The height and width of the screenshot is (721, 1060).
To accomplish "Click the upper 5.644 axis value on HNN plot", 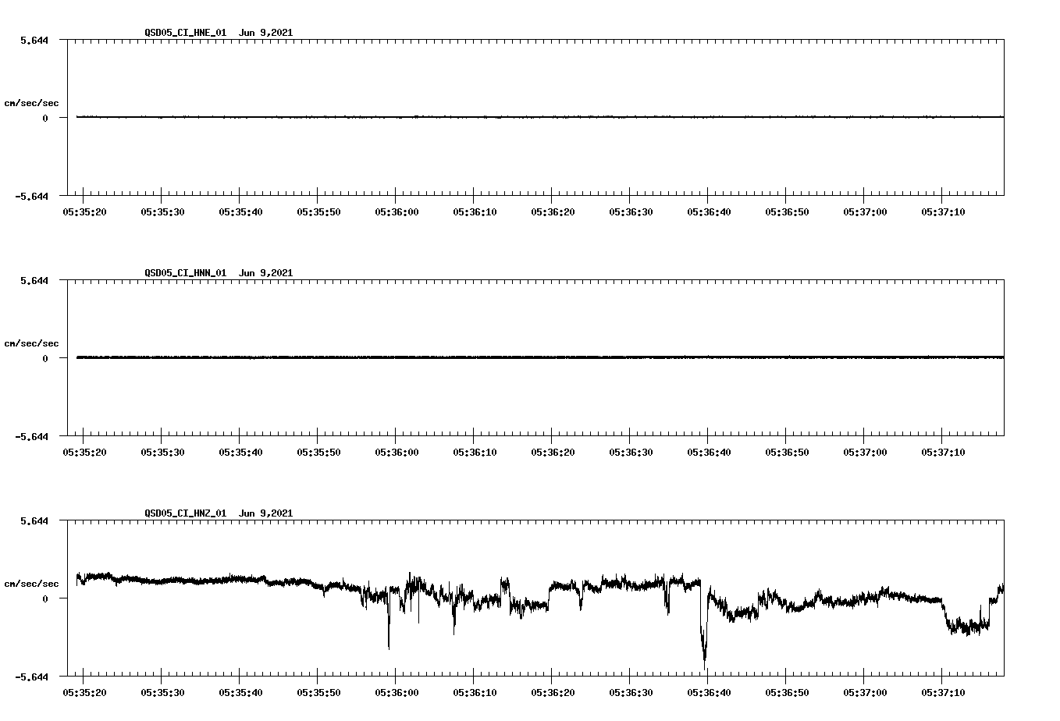I will [x=34, y=281].
